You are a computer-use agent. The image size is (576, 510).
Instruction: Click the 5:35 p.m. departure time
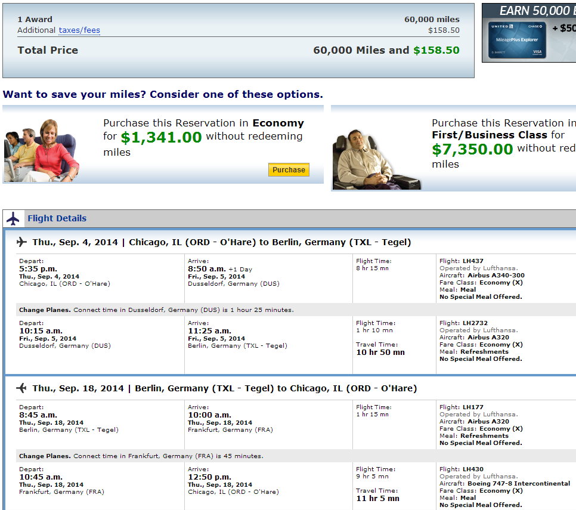click(x=38, y=268)
